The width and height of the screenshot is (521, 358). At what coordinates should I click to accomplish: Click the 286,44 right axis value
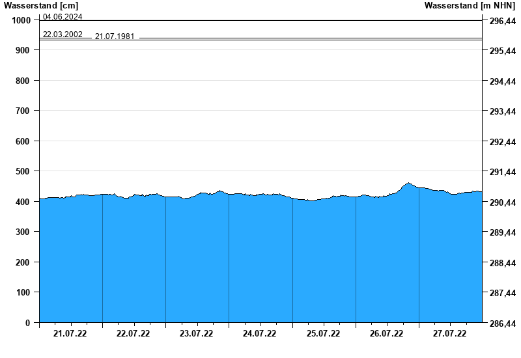[x=502, y=324]
